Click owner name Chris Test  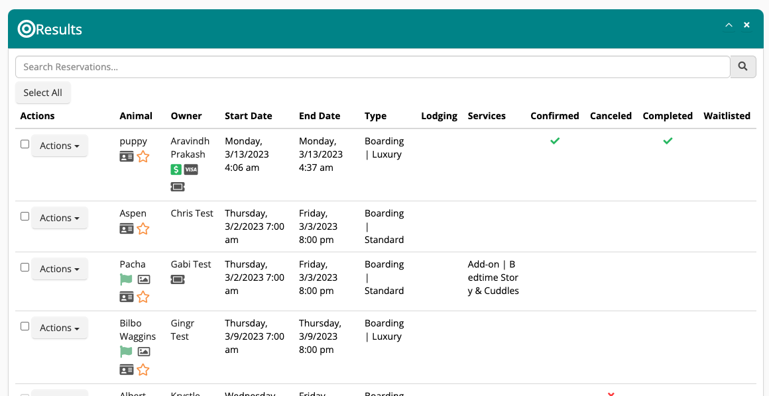[192, 213]
